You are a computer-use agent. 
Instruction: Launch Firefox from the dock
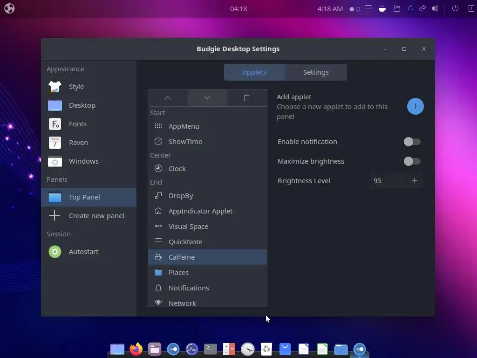tap(136, 349)
